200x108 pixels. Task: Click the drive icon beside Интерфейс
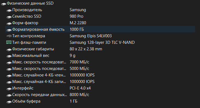(9, 89)
